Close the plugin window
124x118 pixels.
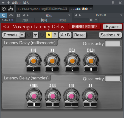point(120,3)
